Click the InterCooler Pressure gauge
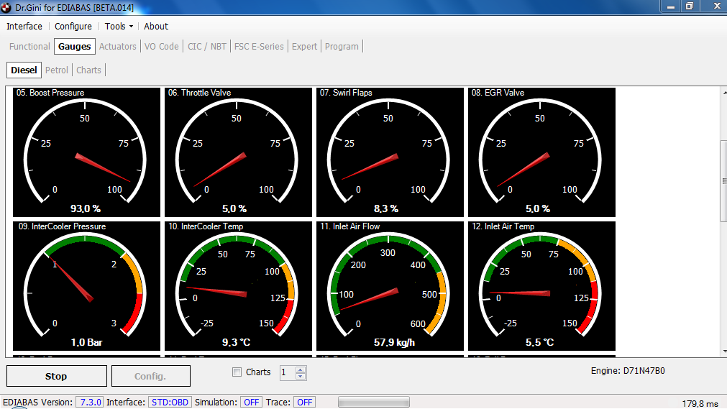Screen dimensions: 727x409 click(86, 286)
